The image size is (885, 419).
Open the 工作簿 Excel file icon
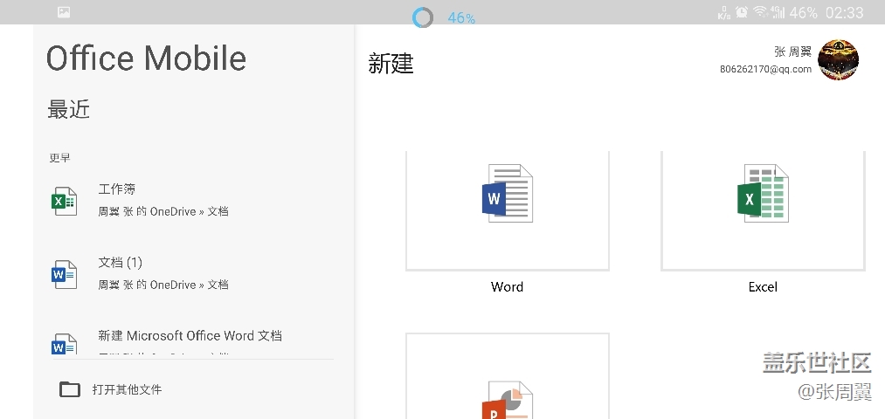64,201
